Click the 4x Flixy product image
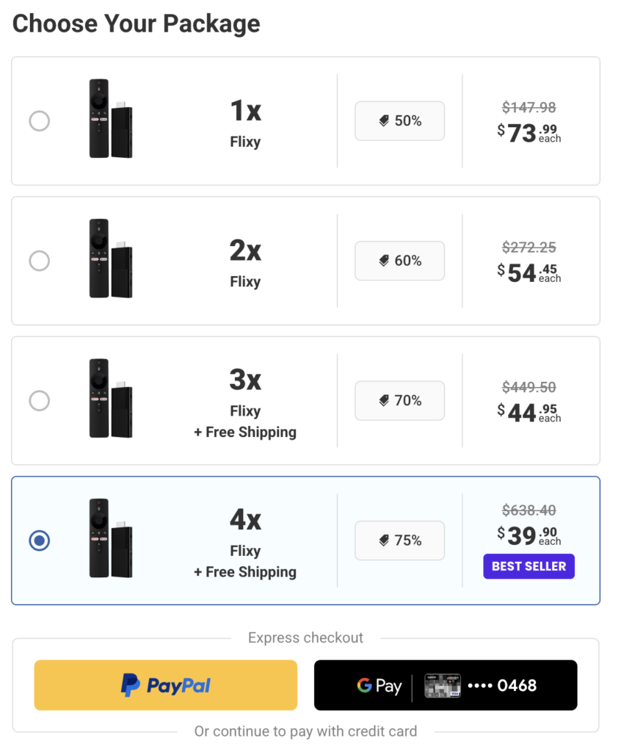 point(110,537)
